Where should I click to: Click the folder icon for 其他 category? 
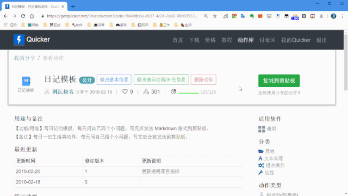[x=261, y=151]
